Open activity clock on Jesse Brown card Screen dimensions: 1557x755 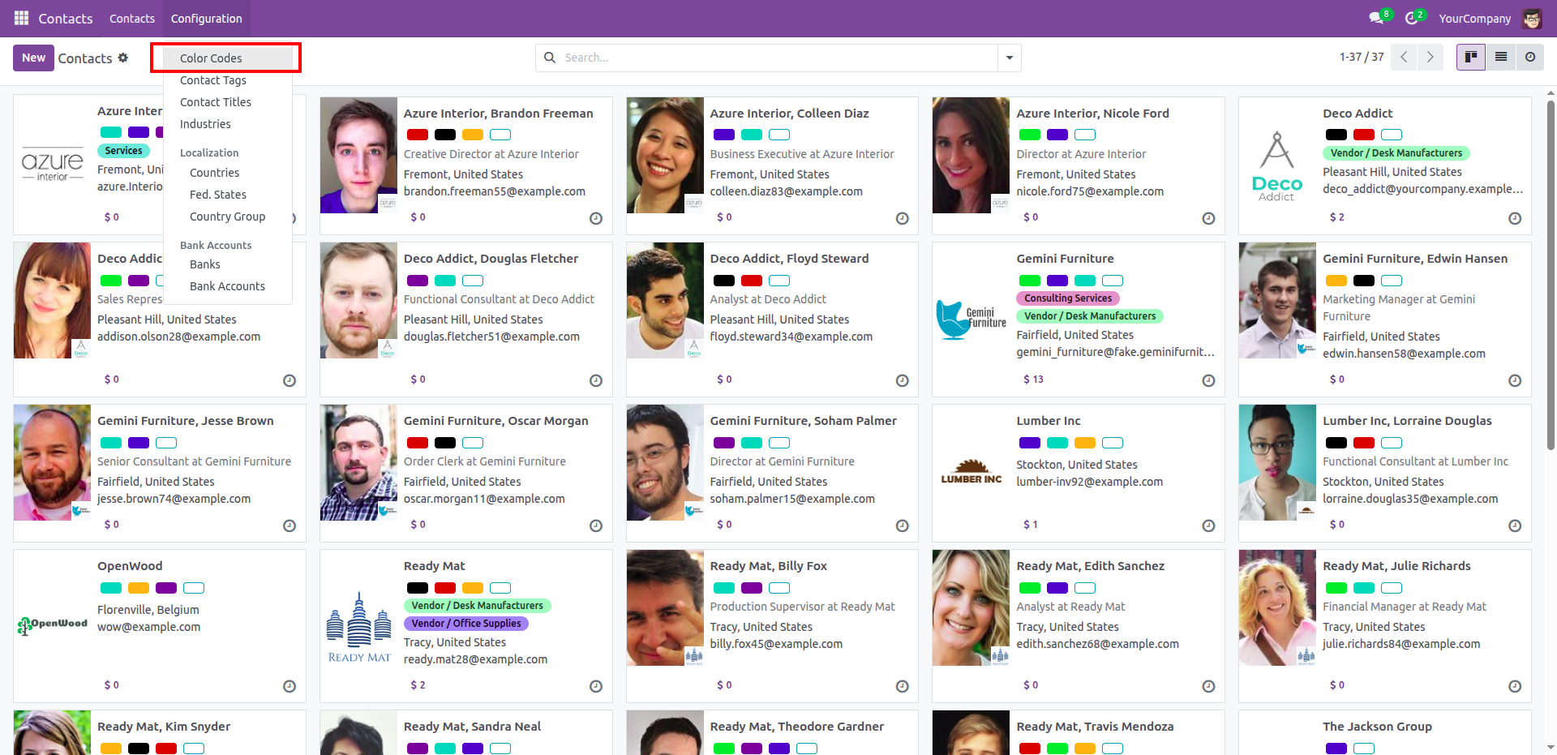[x=290, y=525]
